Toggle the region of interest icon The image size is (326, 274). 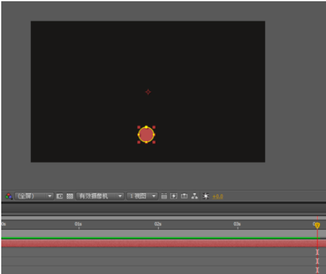[x=60, y=196]
